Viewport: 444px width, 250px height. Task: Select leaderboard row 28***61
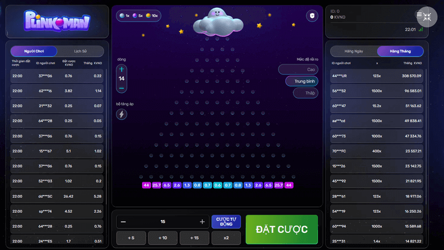[377, 196]
